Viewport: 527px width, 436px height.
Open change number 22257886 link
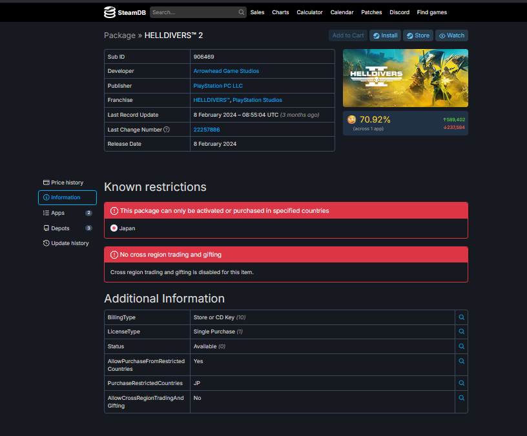coord(207,130)
